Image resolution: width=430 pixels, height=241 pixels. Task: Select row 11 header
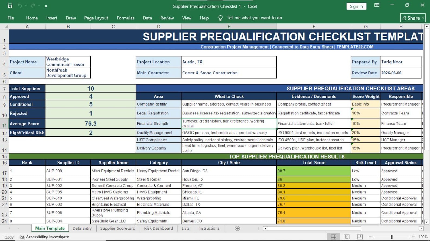point(4,124)
